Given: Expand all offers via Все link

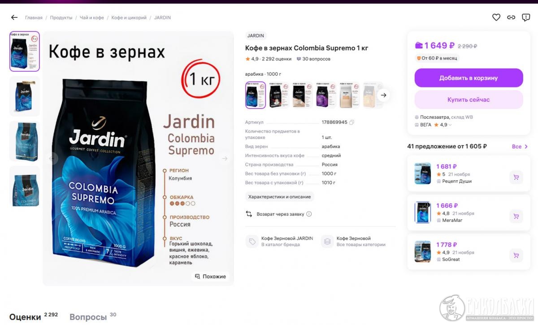Looking at the screenshot, I should 520,147.
